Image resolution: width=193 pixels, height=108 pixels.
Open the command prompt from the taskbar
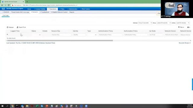(x=17, y=106)
